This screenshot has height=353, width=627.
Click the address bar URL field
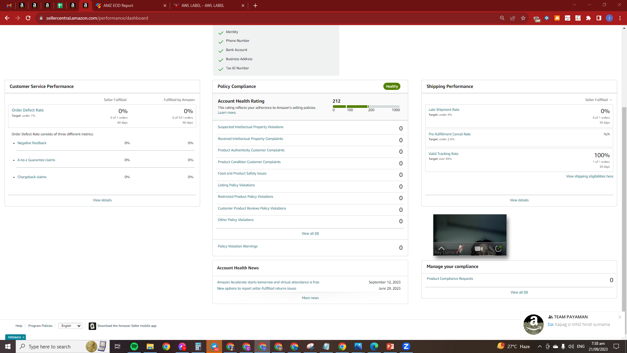[97, 18]
